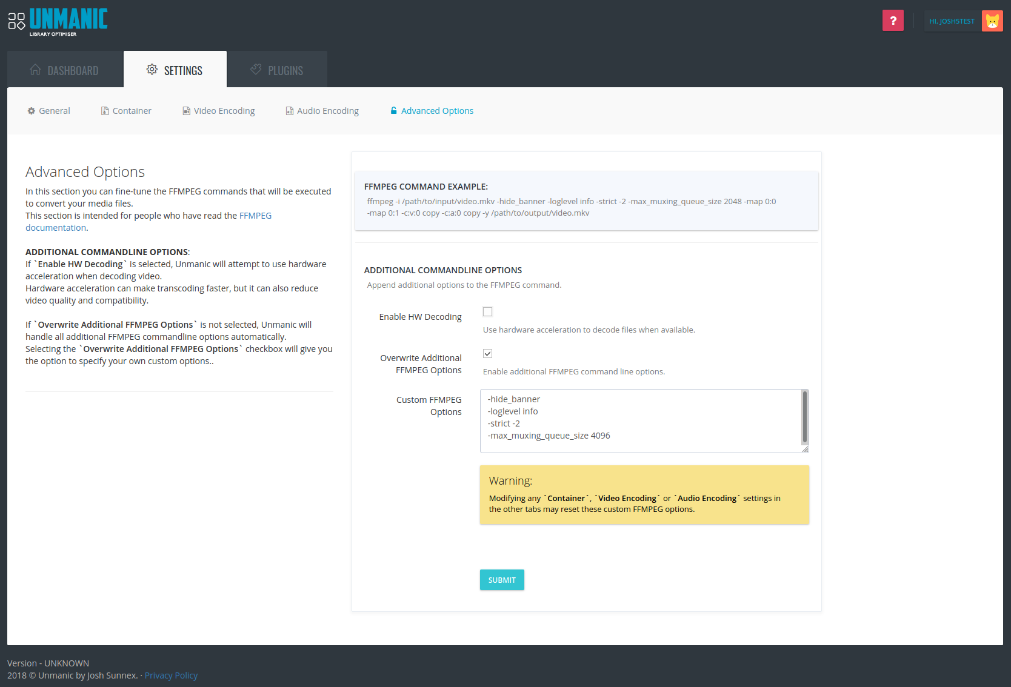Click the Advanced Options padlock icon
Screen dimensions: 1011x687
(394, 110)
